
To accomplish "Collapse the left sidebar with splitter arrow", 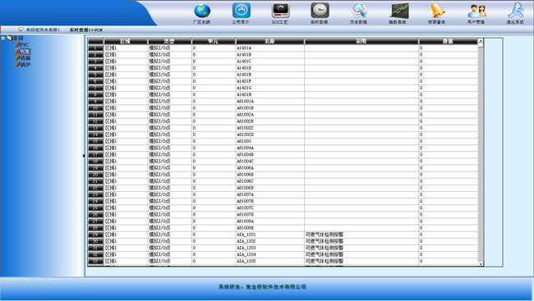I will point(84,156).
